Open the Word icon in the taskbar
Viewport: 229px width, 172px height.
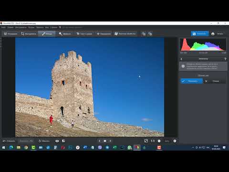[85, 148]
